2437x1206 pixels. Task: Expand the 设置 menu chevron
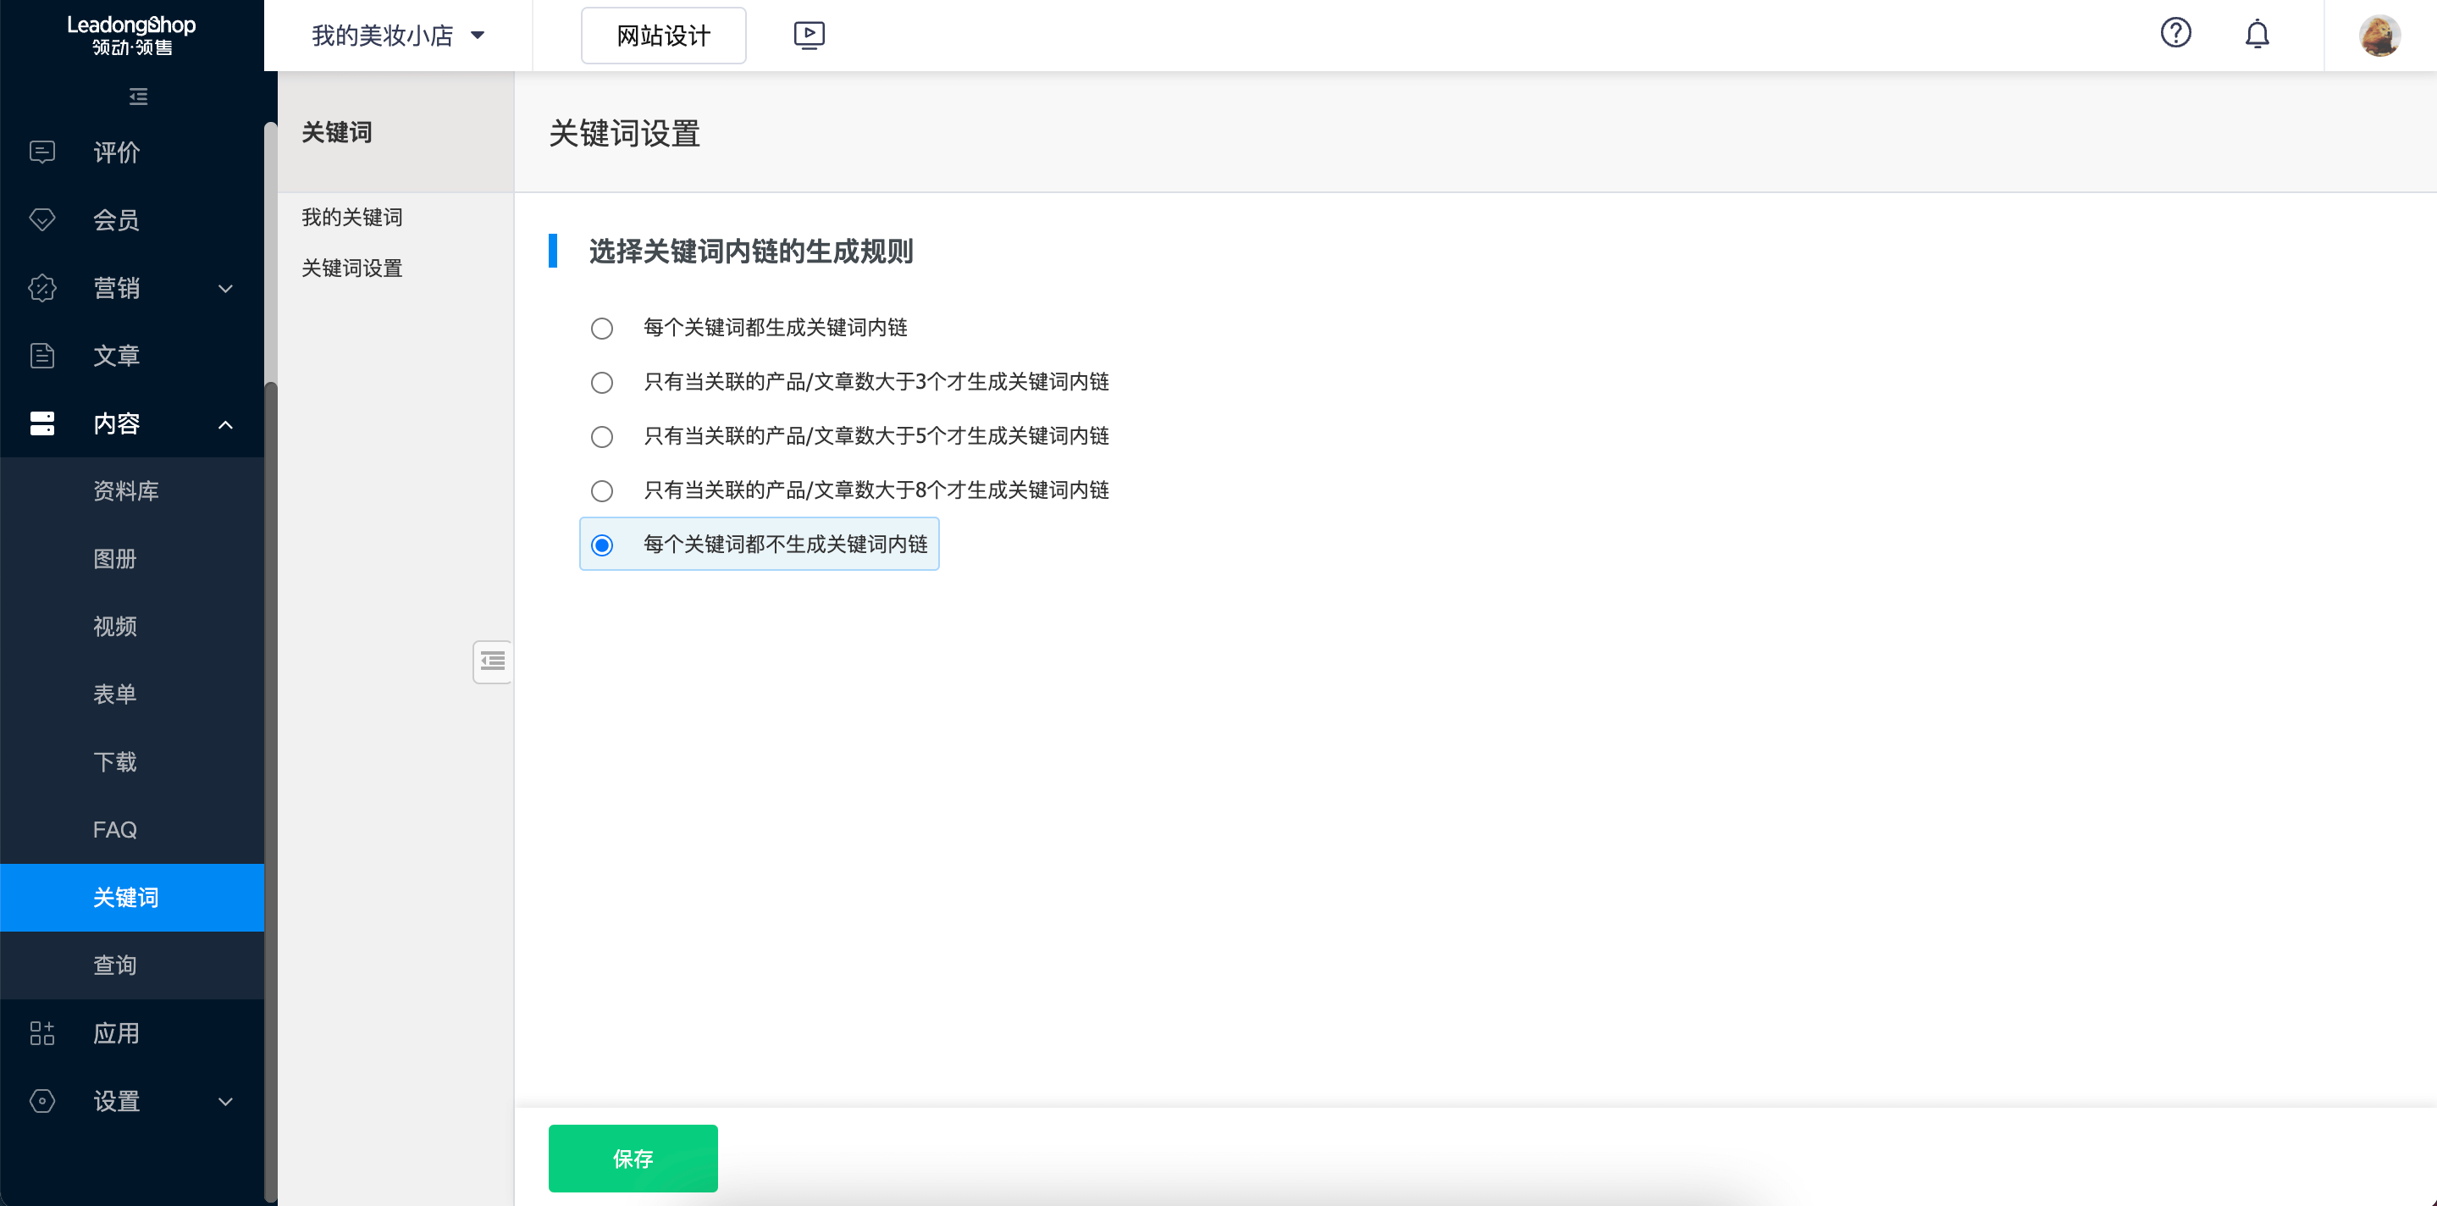point(225,1101)
